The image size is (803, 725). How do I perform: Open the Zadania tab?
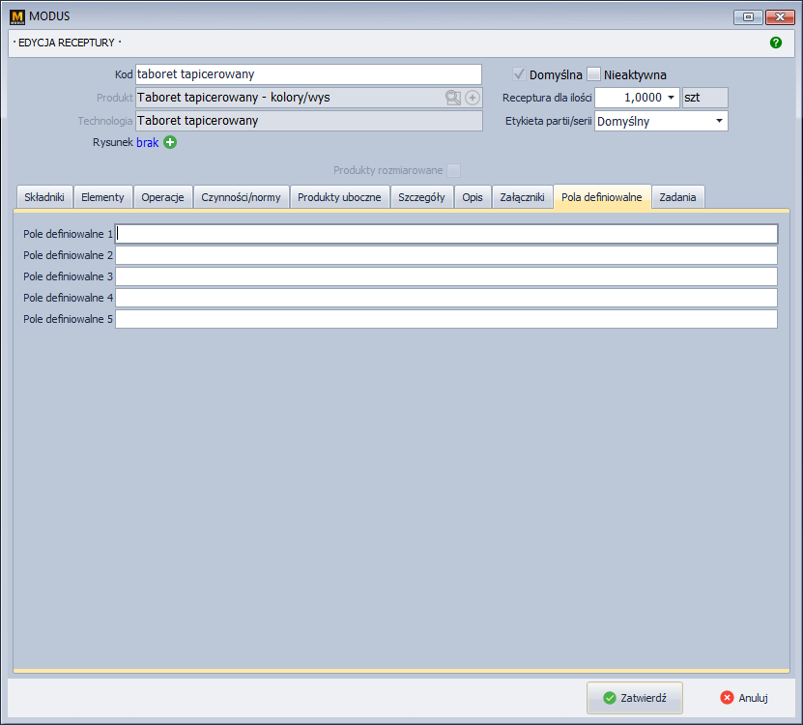coord(677,197)
